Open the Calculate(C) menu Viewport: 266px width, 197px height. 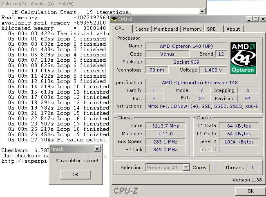(14, 4)
